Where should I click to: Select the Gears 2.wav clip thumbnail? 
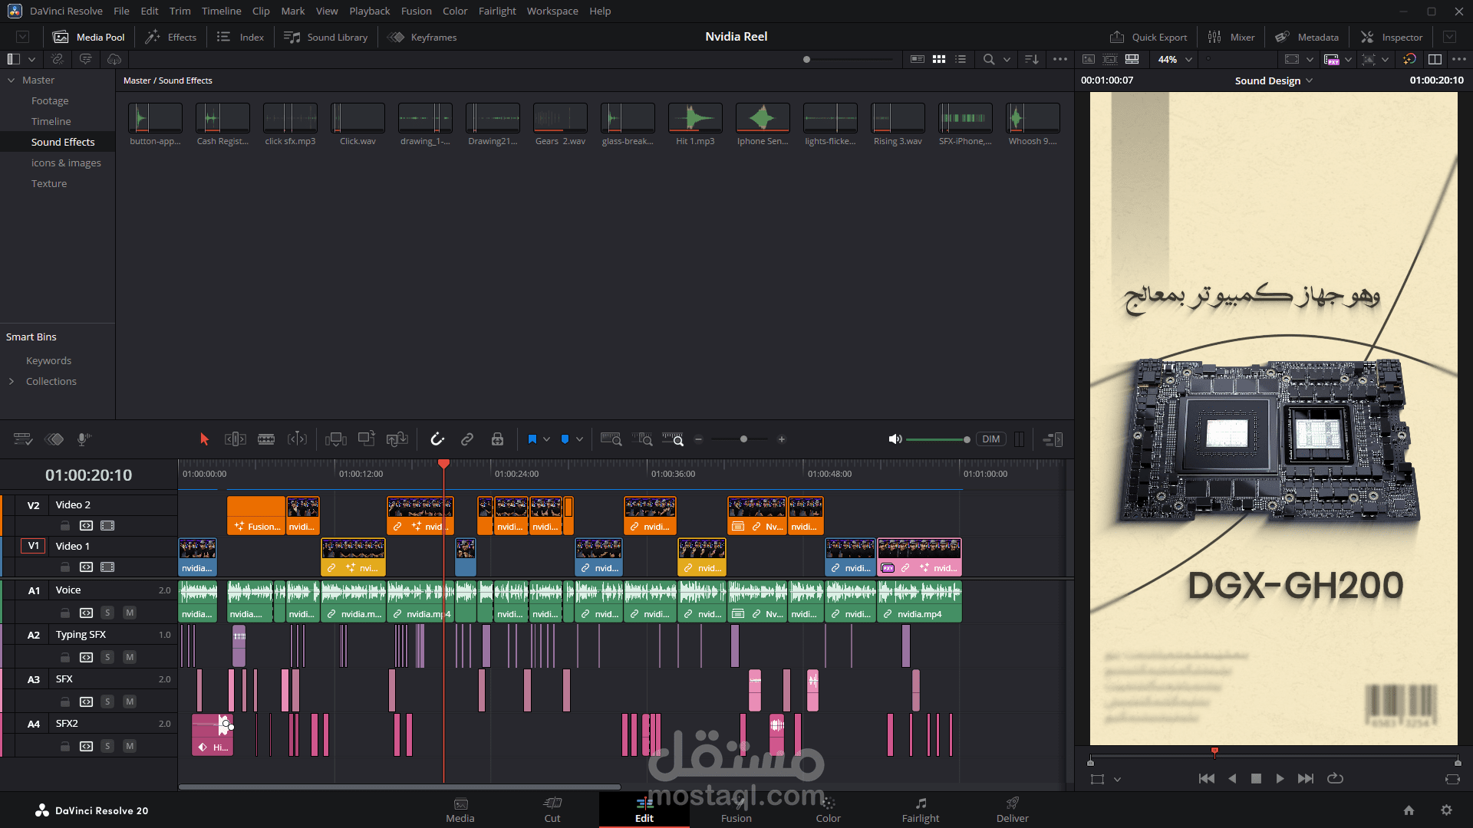560,119
